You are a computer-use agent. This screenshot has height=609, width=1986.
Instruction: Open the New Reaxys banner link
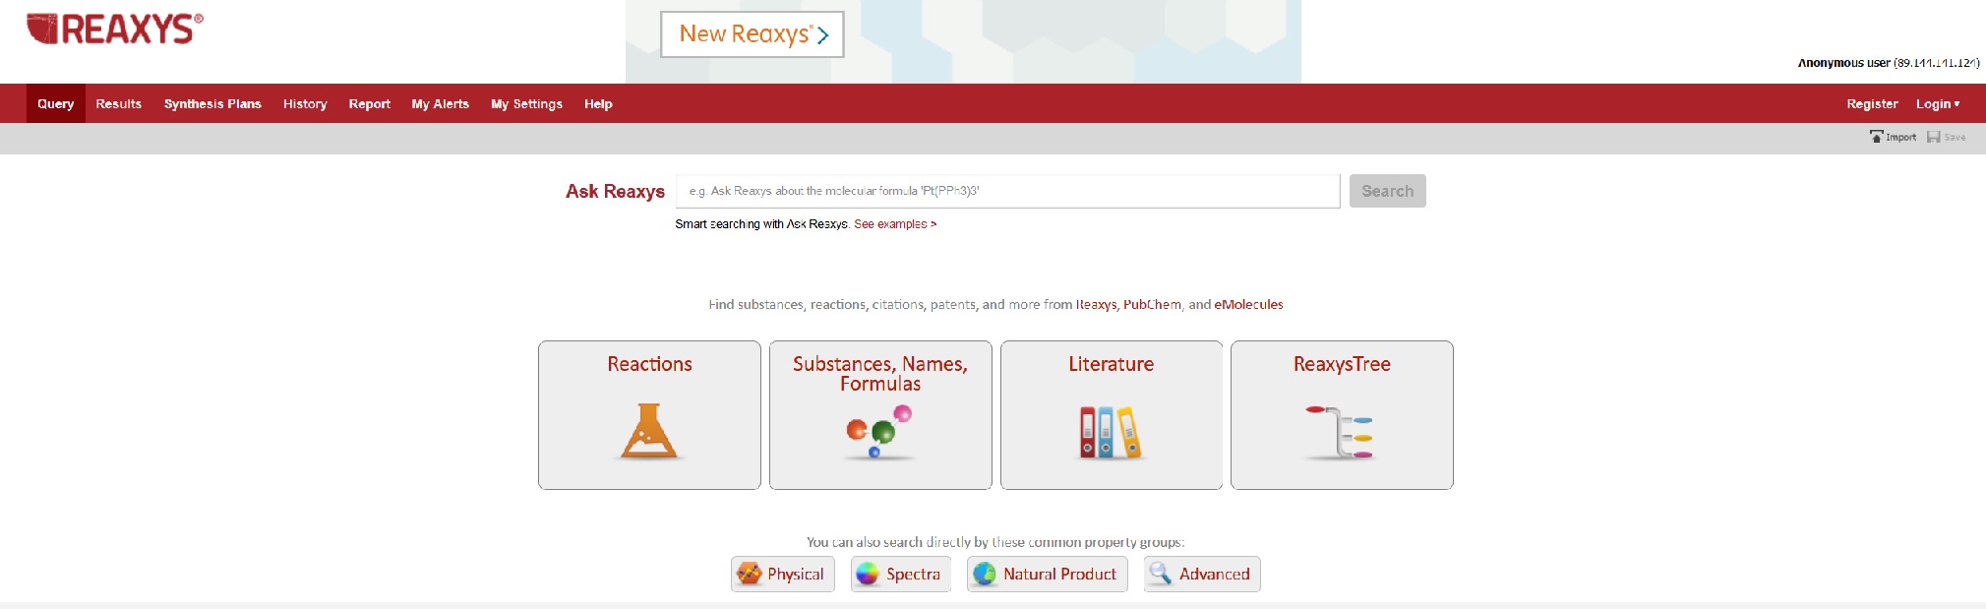click(x=752, y=34)
